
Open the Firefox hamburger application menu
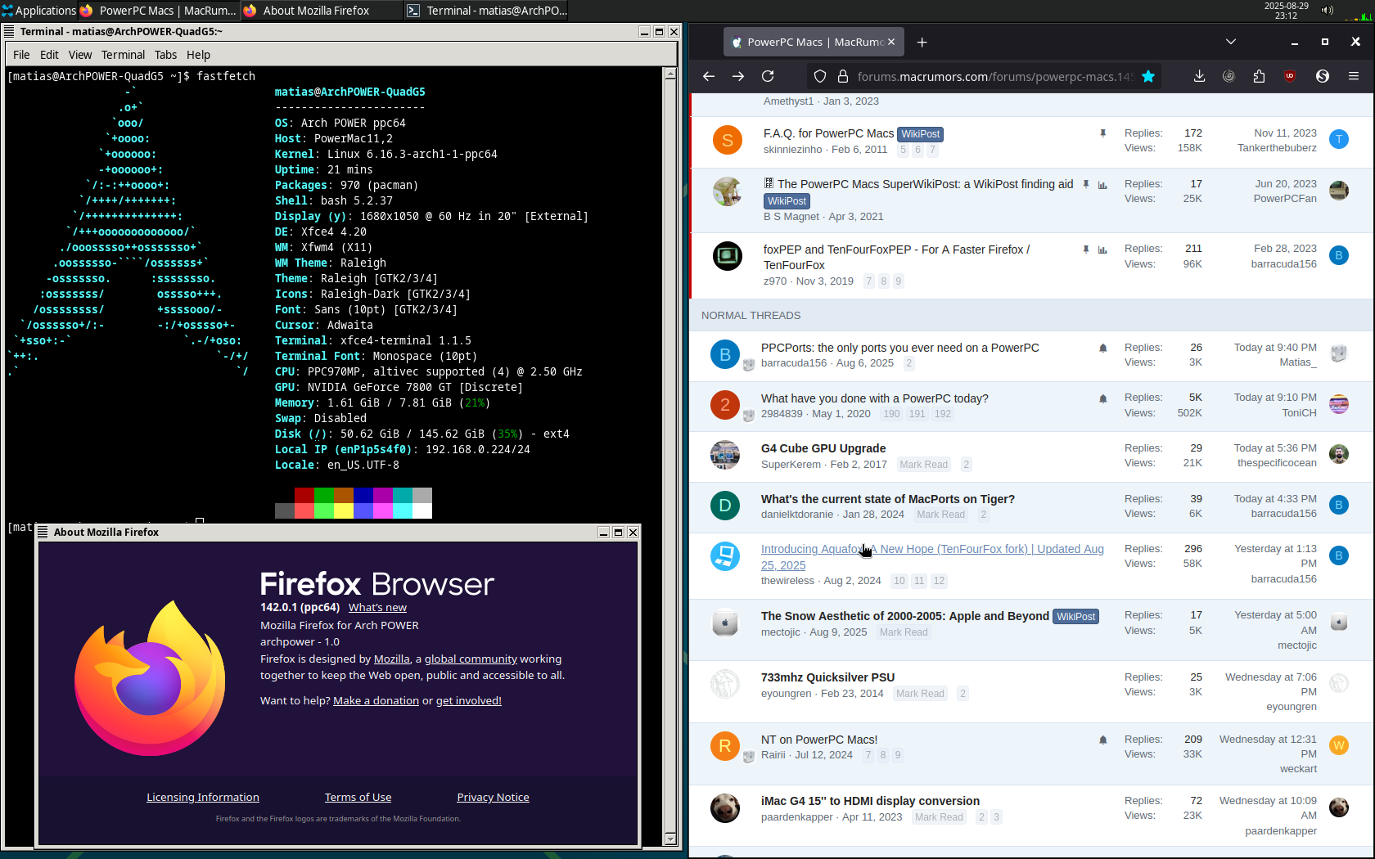pyautogui.click(x=1354, y=76)
